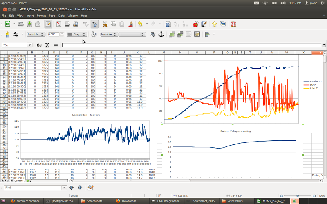Open the Name Box dropdown showing Y55
The width and height of the screenshot is (327, 204).
tap(30, 45)
